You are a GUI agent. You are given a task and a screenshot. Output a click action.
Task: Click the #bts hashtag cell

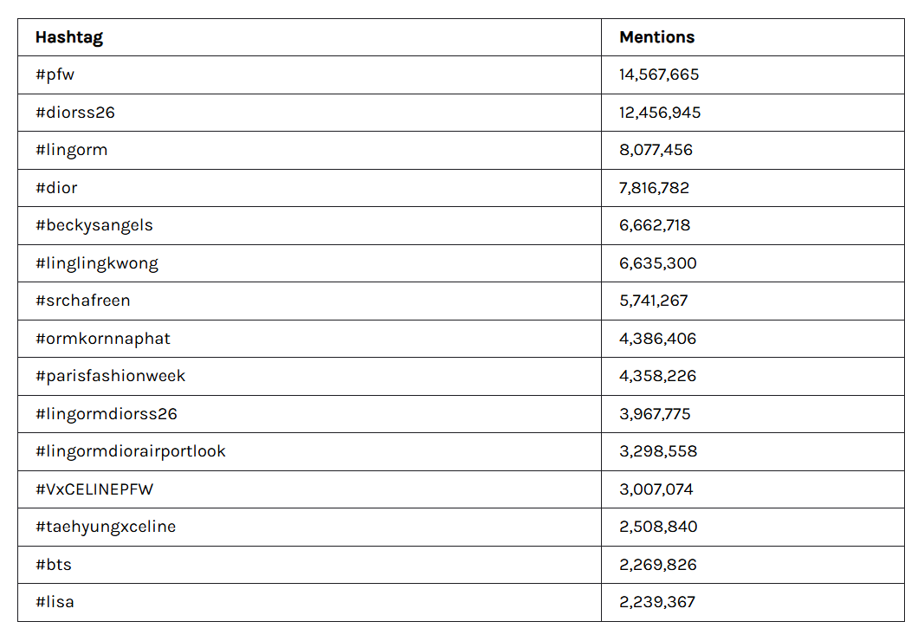(x=54, y=565)
